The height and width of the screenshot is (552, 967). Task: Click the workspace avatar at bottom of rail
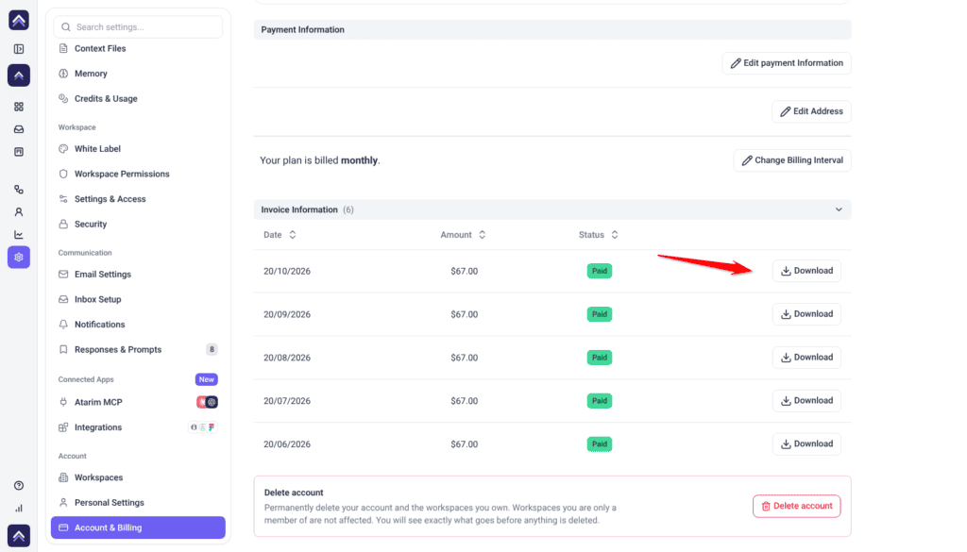point(19,536)
